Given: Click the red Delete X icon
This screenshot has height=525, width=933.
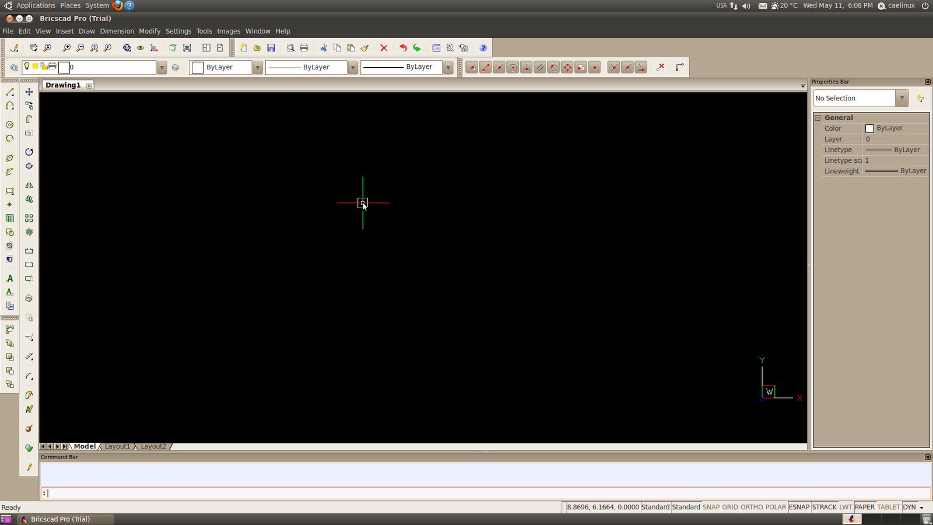Looking at the screenshot, I should coord(384,48).
